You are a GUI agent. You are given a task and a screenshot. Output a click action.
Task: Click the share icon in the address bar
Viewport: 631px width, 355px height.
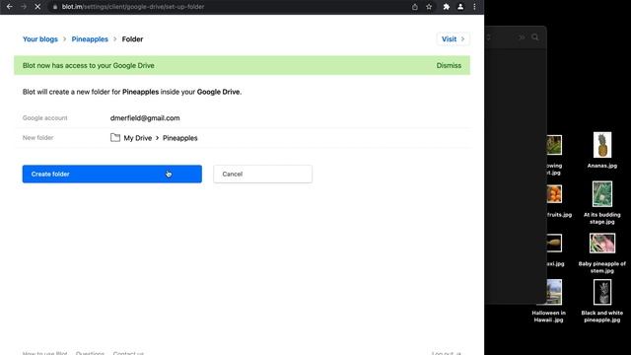click(414, 7)
